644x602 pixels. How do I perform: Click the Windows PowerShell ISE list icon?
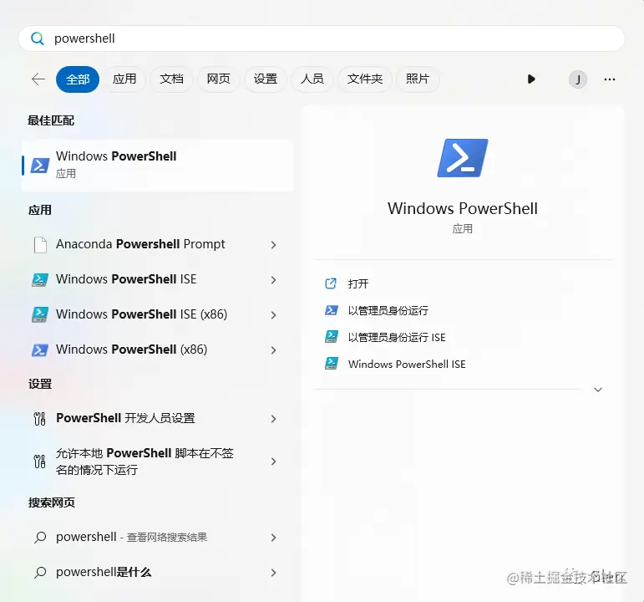click(40, 279)
